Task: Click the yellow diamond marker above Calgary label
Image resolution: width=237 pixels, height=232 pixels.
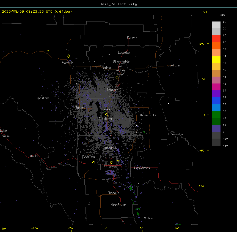Action: (111, 162)
